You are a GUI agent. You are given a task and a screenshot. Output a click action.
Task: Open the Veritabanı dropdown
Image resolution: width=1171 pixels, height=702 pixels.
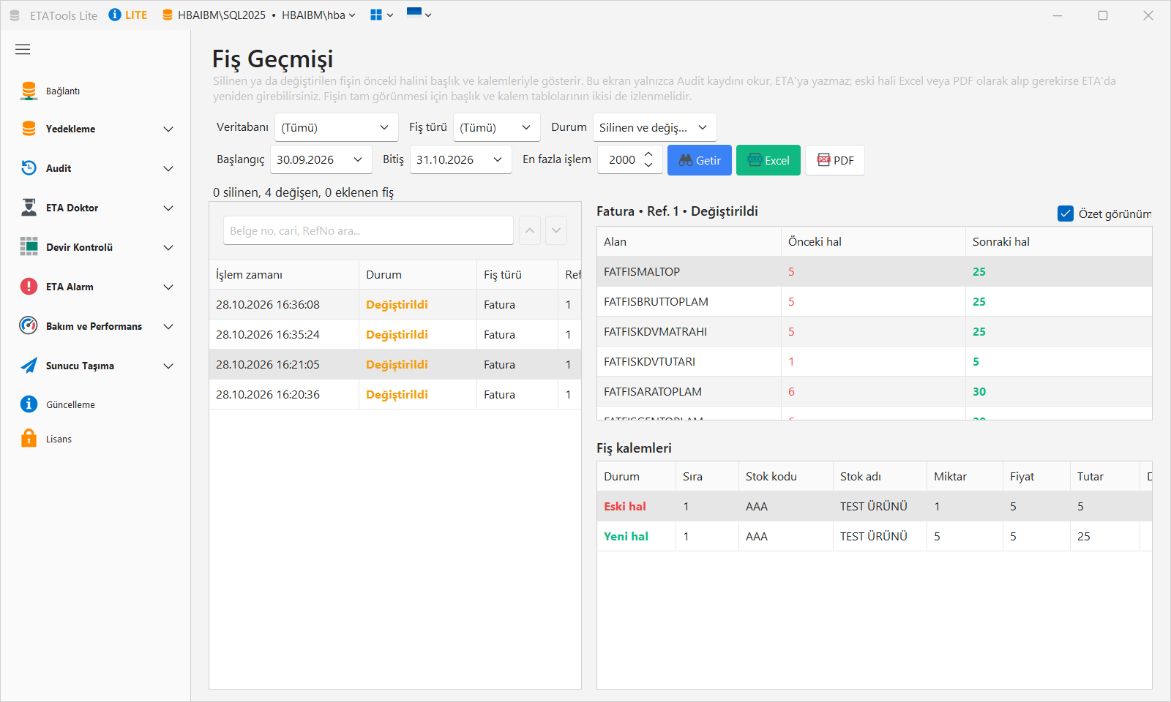pos(337,127)
